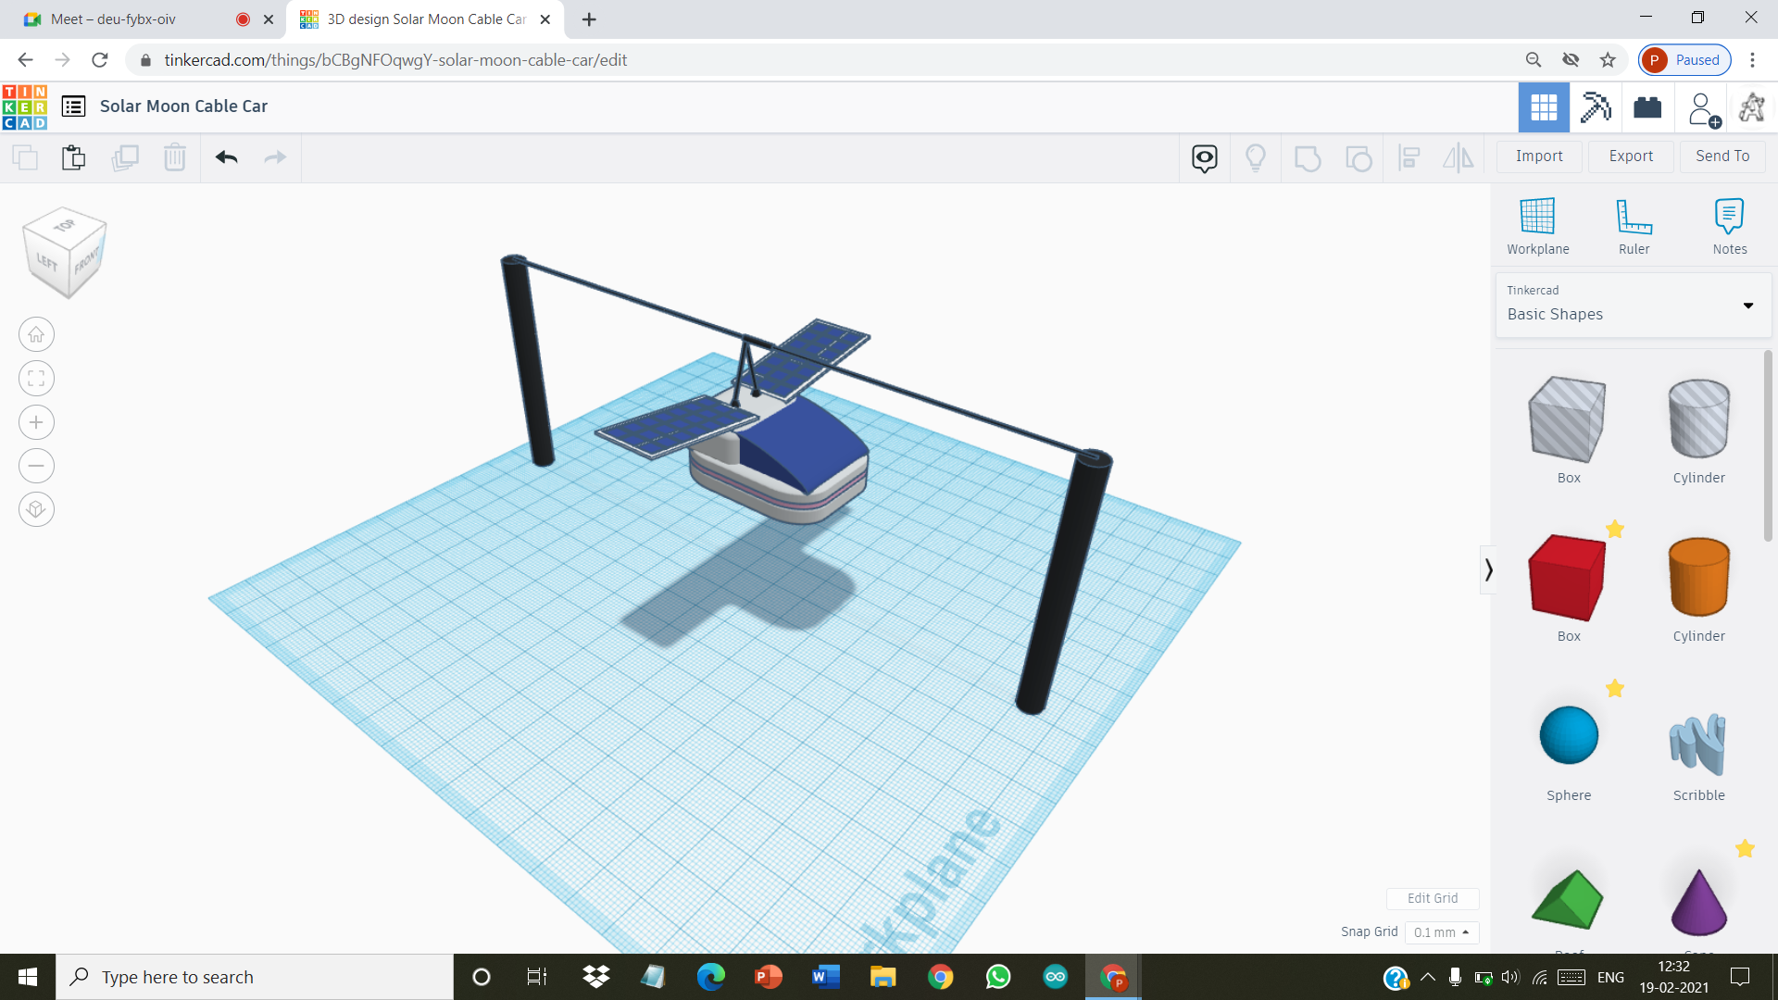Click the Export button

(1630, 156)
